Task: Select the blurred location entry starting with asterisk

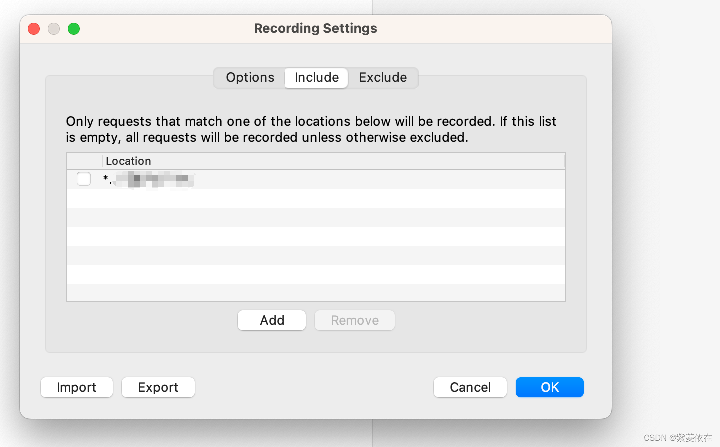Action: [149, 179]
